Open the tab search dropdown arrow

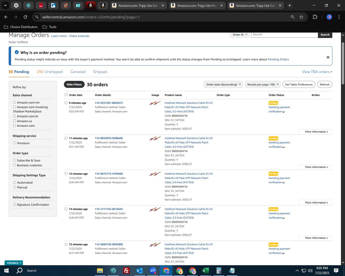coord(5,5)
